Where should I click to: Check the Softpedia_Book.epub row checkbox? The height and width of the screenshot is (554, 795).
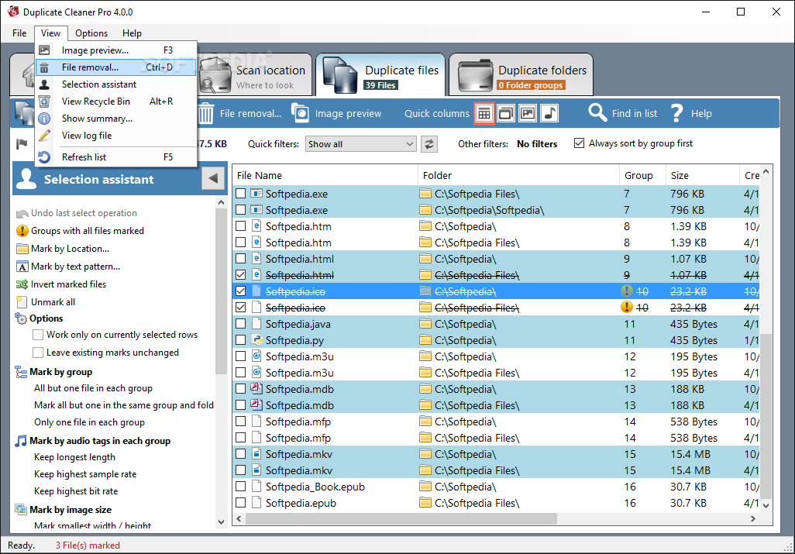(241, 487)
